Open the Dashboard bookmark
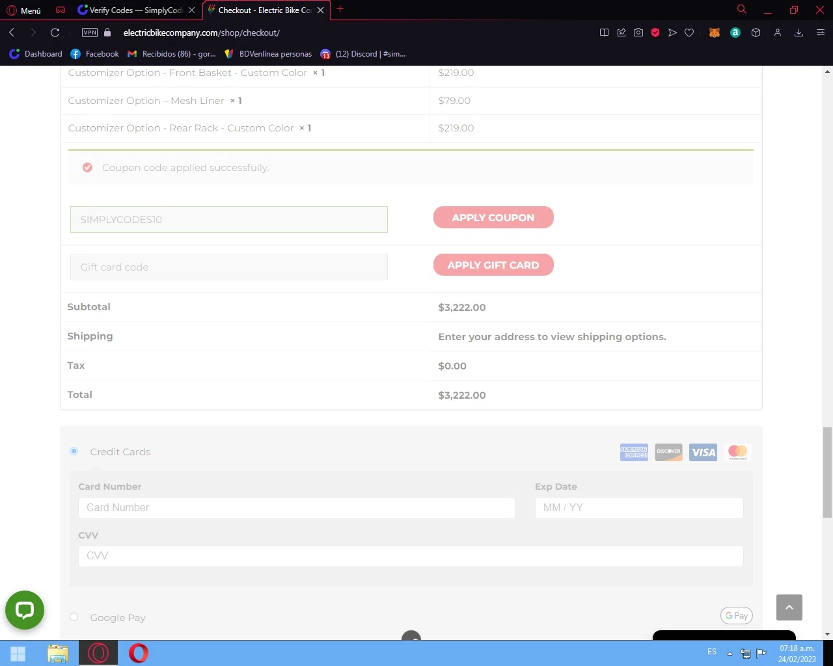 coord(36,54)
